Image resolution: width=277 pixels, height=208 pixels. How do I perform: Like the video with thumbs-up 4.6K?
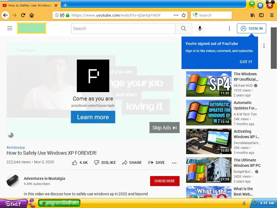(80, 162)
